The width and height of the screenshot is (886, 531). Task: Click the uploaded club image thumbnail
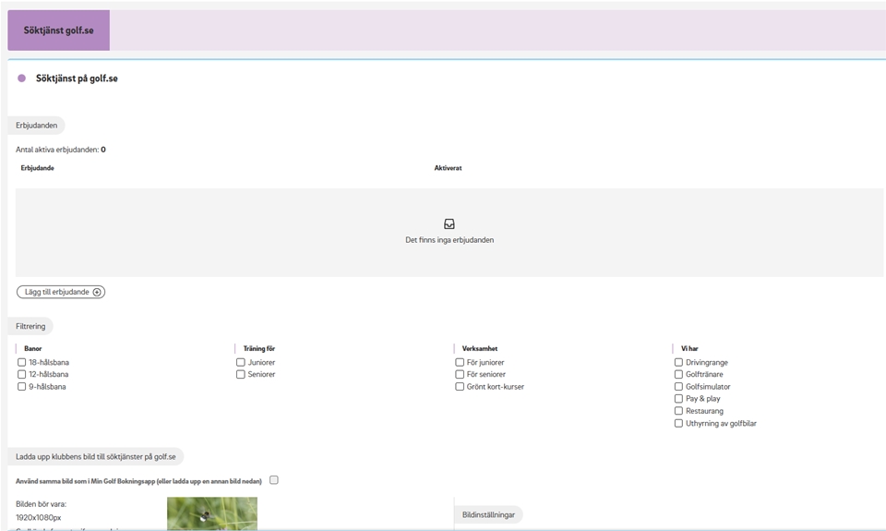211,513
